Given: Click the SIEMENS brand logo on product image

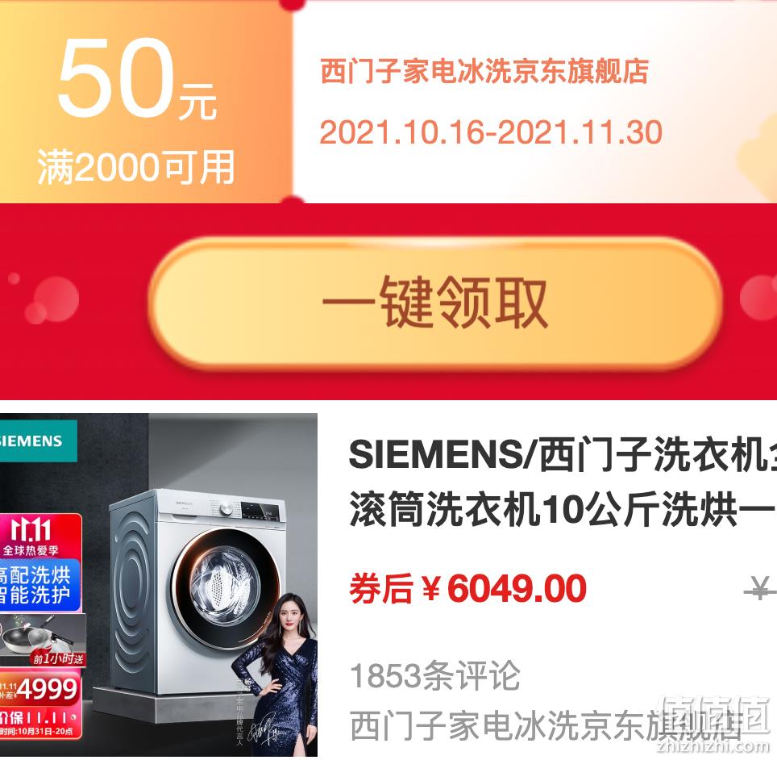Looking at the screenshot, I should pyautogui.click(x=39, y=441).
